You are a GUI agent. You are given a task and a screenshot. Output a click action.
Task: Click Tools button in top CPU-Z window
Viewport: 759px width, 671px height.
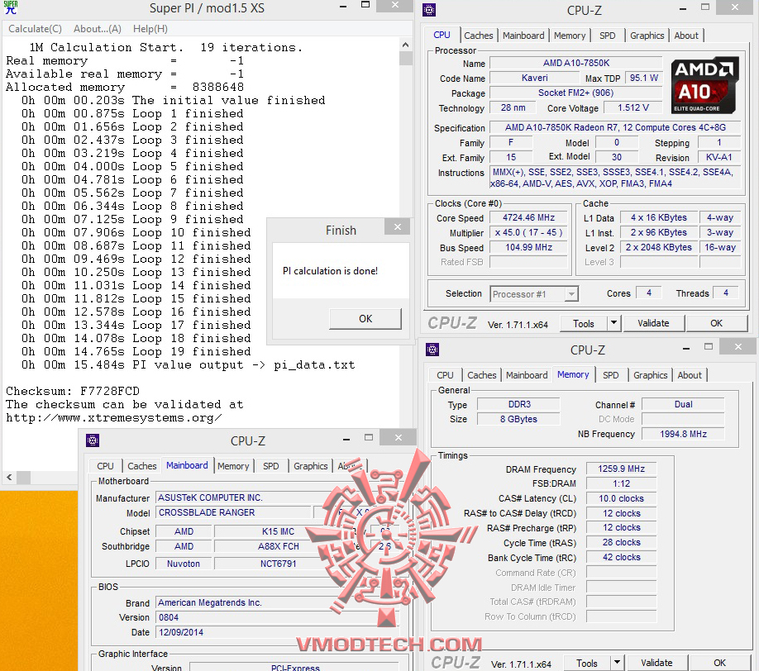(583, 324)
